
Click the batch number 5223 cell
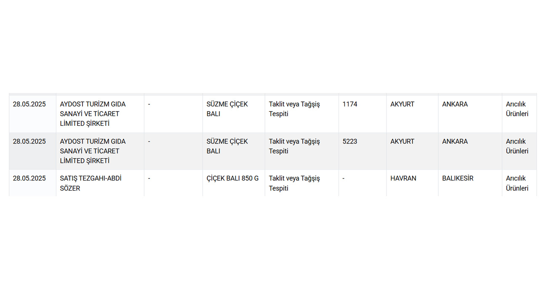click(350, 141)
